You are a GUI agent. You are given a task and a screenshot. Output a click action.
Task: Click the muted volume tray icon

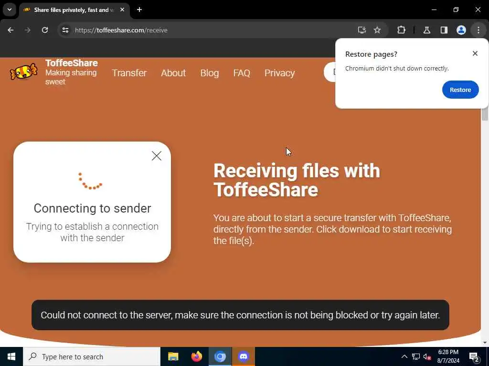427,356
